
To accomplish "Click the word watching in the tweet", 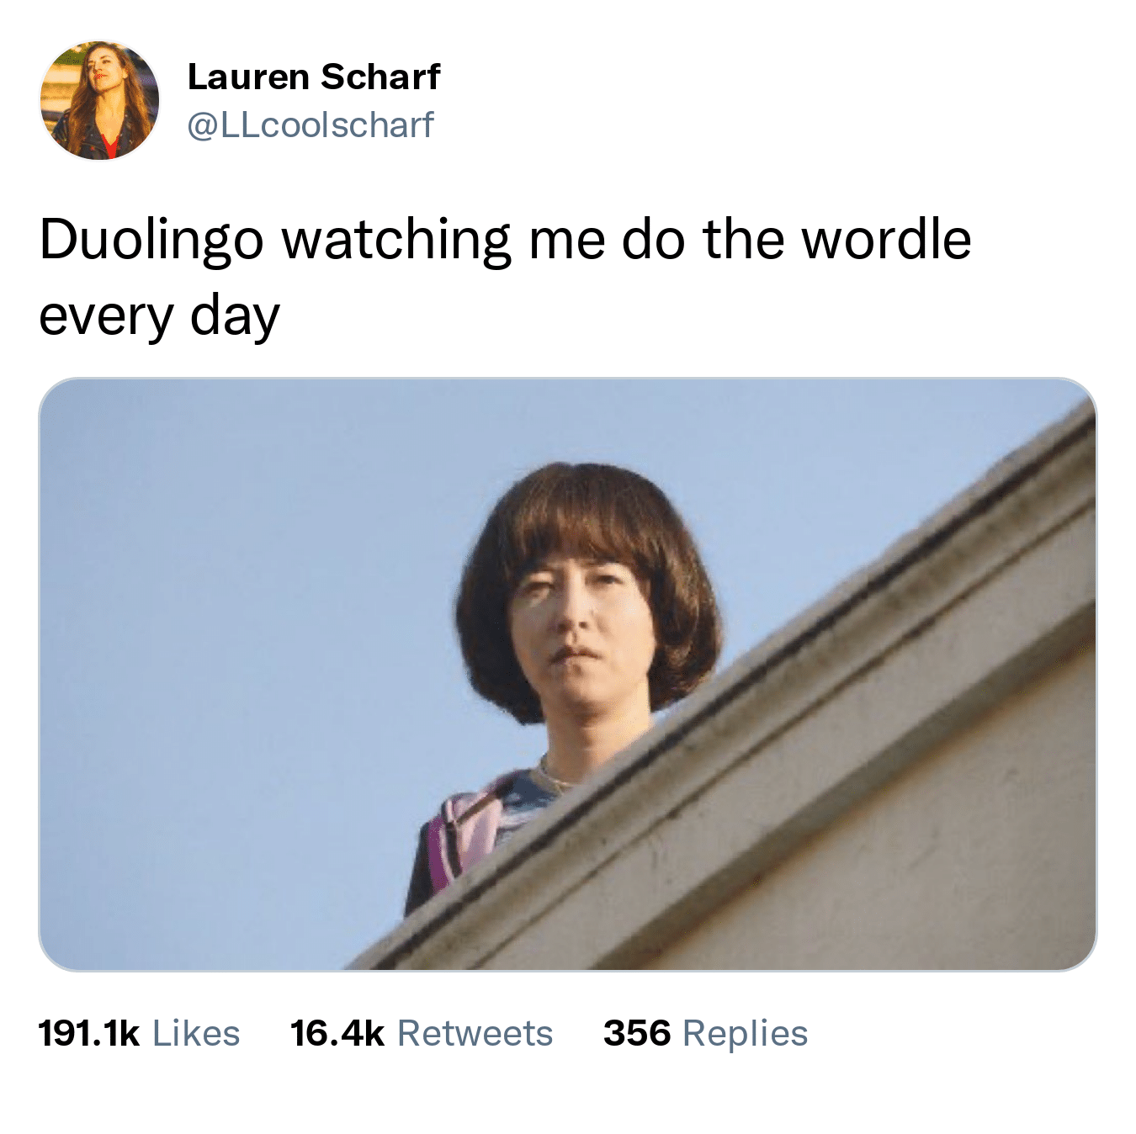I will click(x=395, y=241).
